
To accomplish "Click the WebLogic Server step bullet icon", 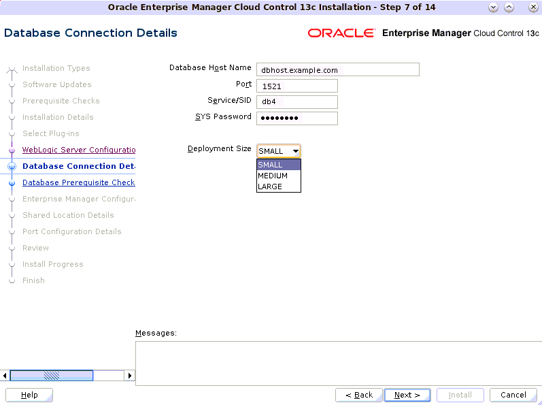I will [12, 150].
